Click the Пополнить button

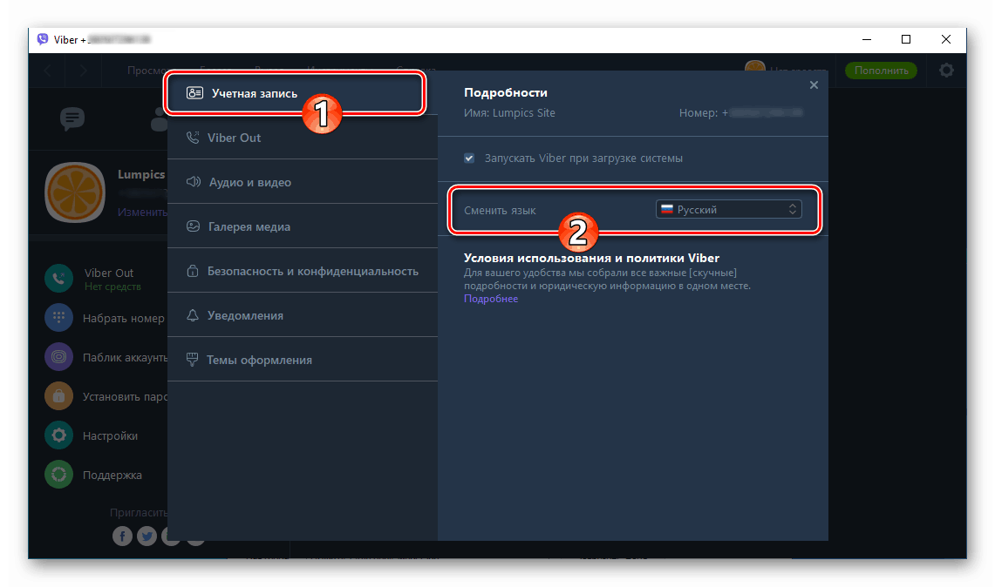[x=881, y=71]
